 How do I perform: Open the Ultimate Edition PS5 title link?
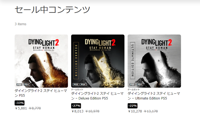[x=154, y=96]
